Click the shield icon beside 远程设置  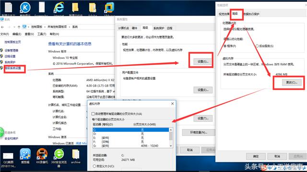1,56
